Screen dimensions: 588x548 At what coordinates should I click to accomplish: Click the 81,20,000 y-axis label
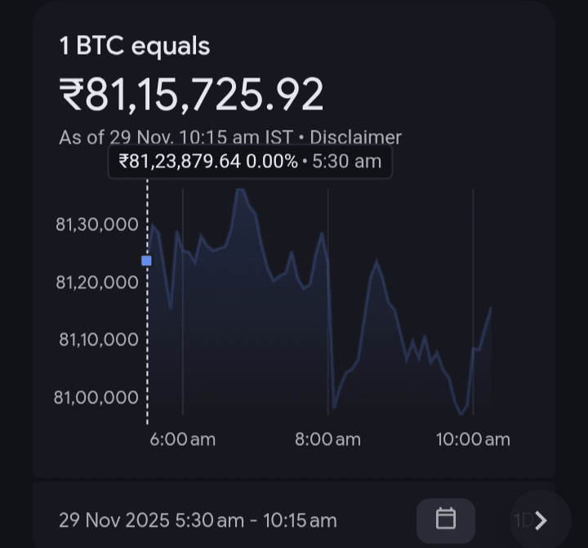[96, 282]
